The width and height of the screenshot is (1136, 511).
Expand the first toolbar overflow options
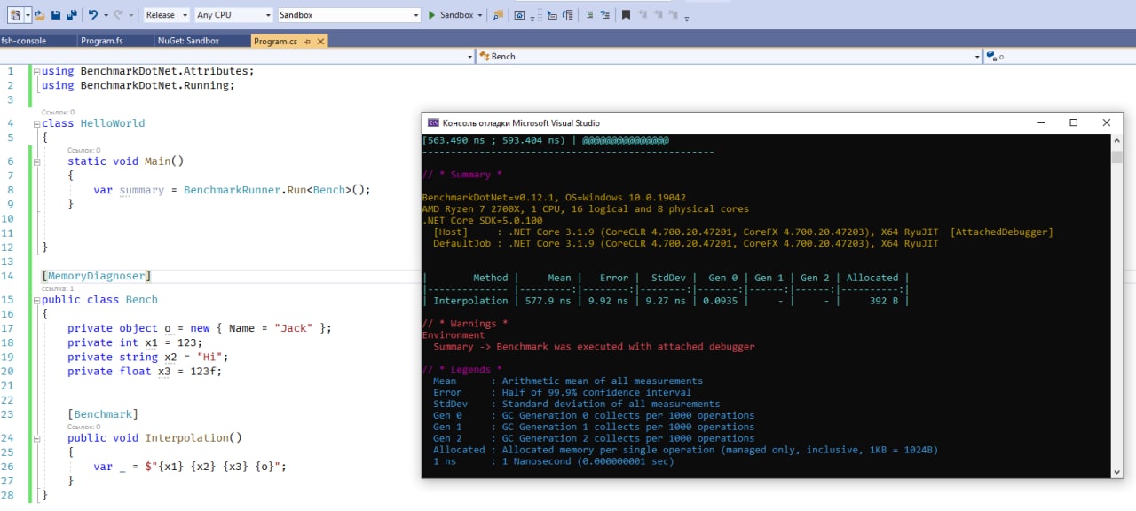[532, 19]
